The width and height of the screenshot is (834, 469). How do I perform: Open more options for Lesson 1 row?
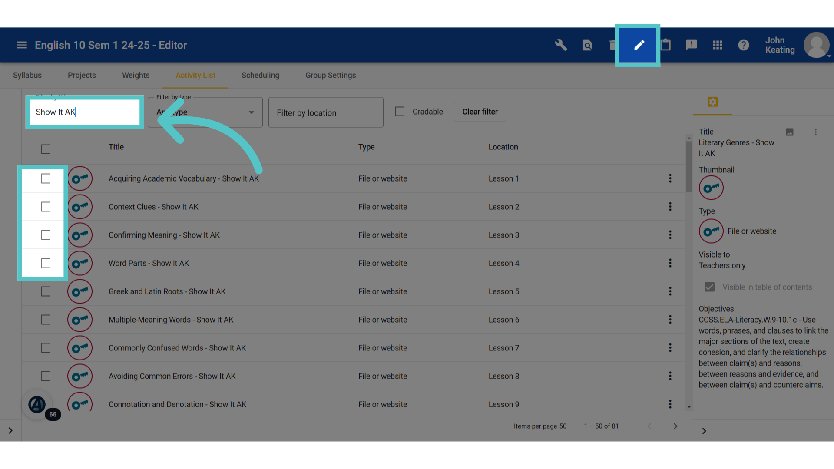point(670,178)
